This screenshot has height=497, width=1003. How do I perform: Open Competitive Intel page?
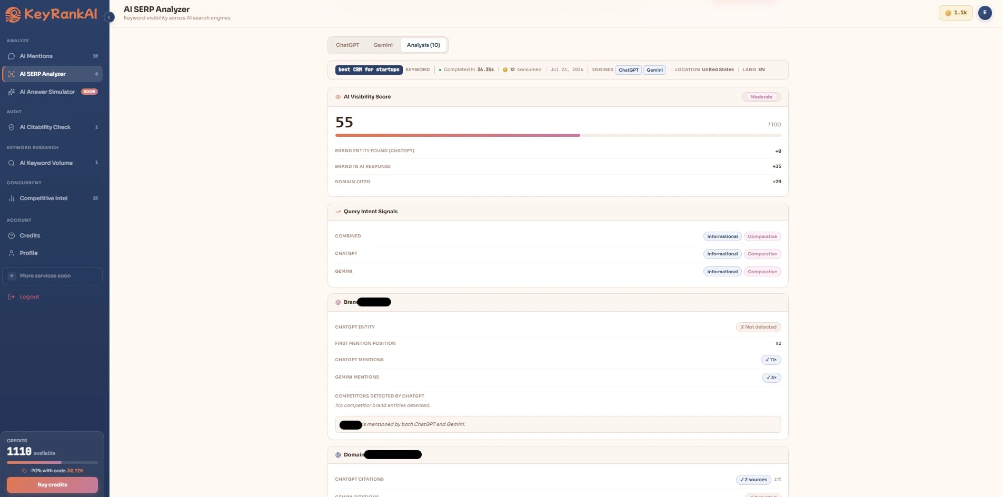52,198
